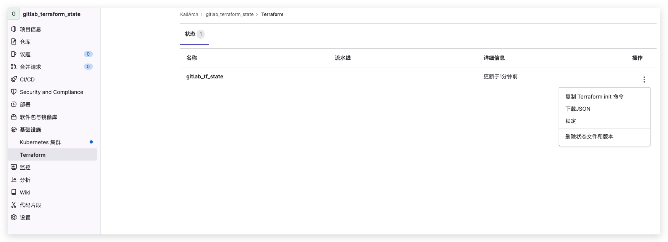This screenshot has width=668, height=242.
Task: Open CI/CD rocket icon
Action: 14,79
